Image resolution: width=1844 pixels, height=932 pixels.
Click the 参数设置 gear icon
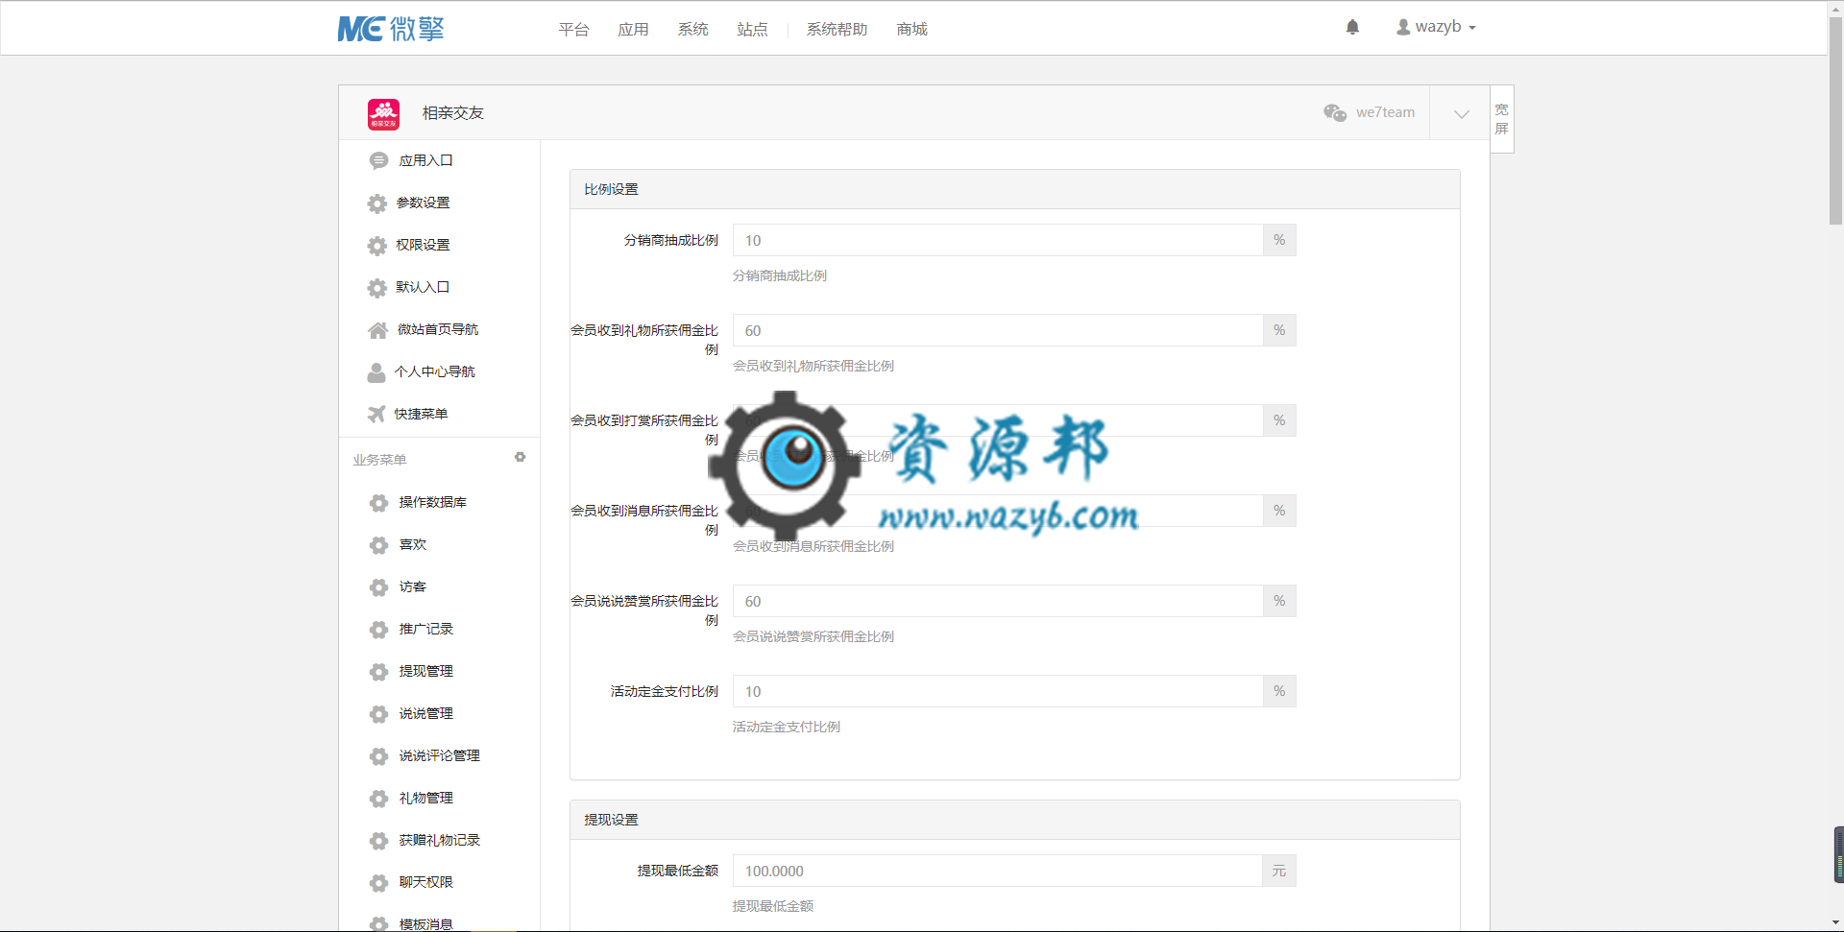tap(377, 203)
